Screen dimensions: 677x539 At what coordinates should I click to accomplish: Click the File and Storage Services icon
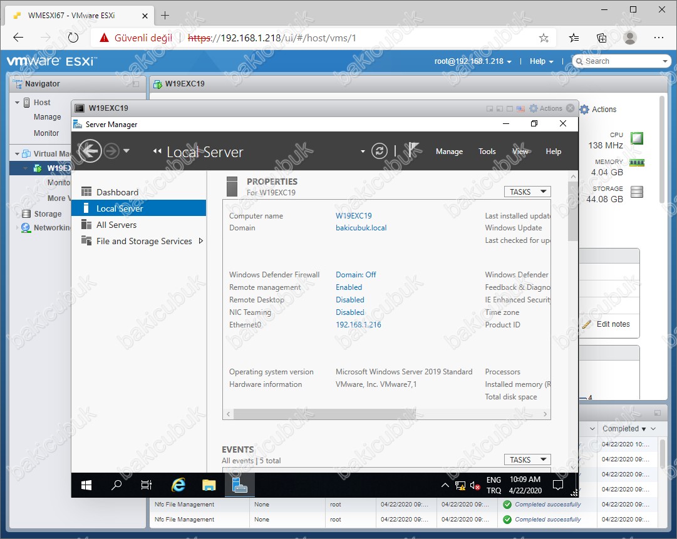click(86, 241)
